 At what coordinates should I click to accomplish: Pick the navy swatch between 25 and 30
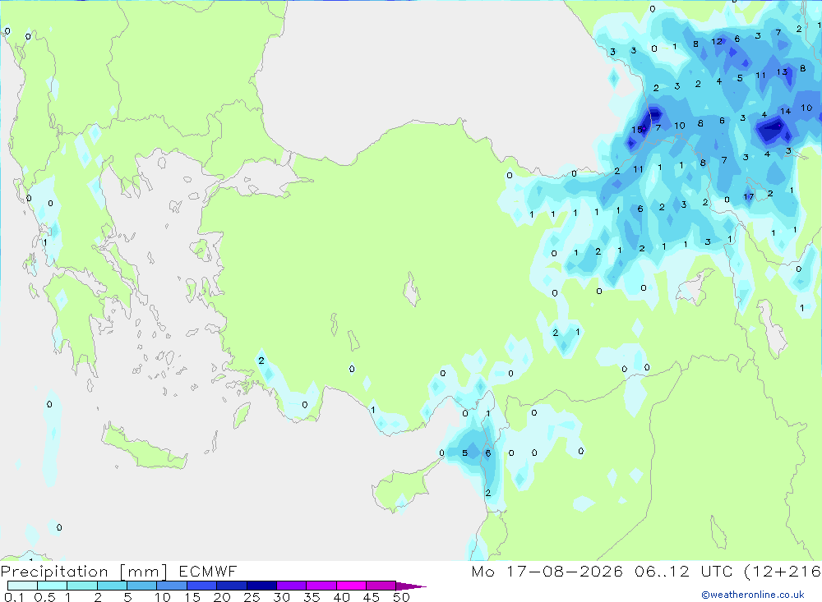261,586
